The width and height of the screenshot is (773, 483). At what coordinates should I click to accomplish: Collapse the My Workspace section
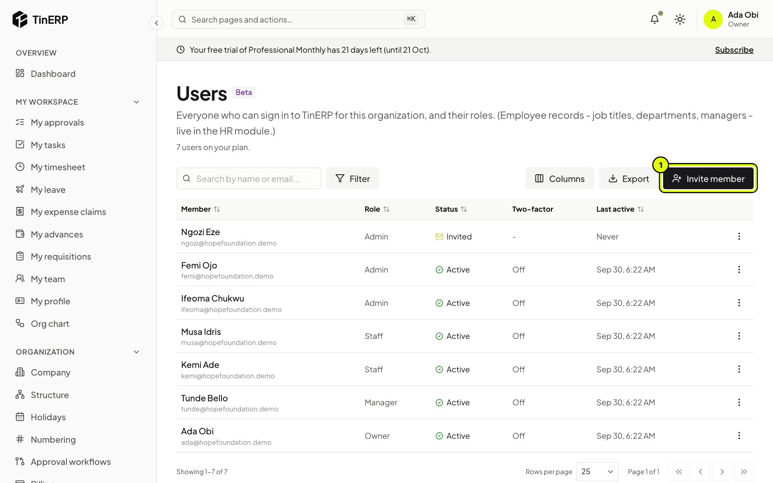136,102
